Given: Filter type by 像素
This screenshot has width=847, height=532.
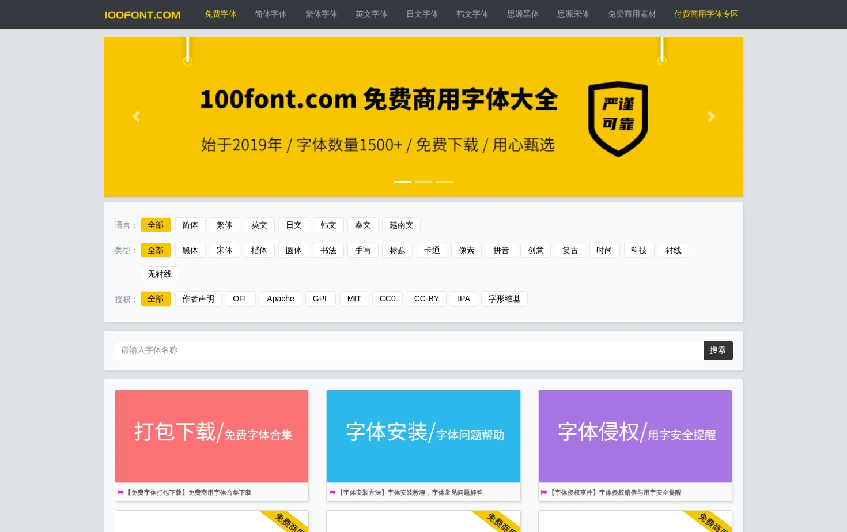Looking at the screenshot, I should click(x=467, y=250).
